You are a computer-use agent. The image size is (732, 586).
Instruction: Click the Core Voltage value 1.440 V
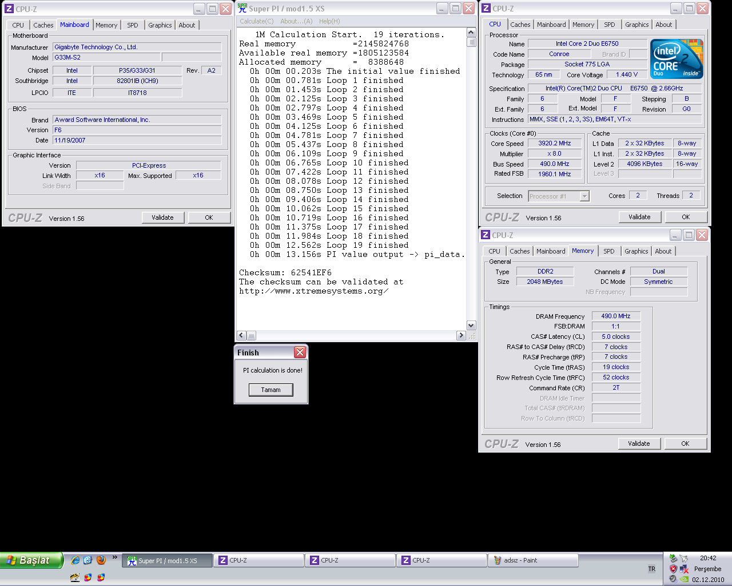(627, 74)
